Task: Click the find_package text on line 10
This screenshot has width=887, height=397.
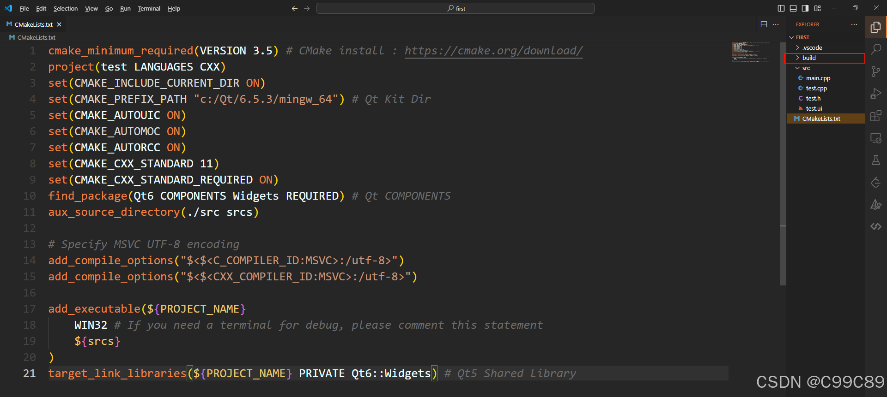Action: (x=88, y=196)
